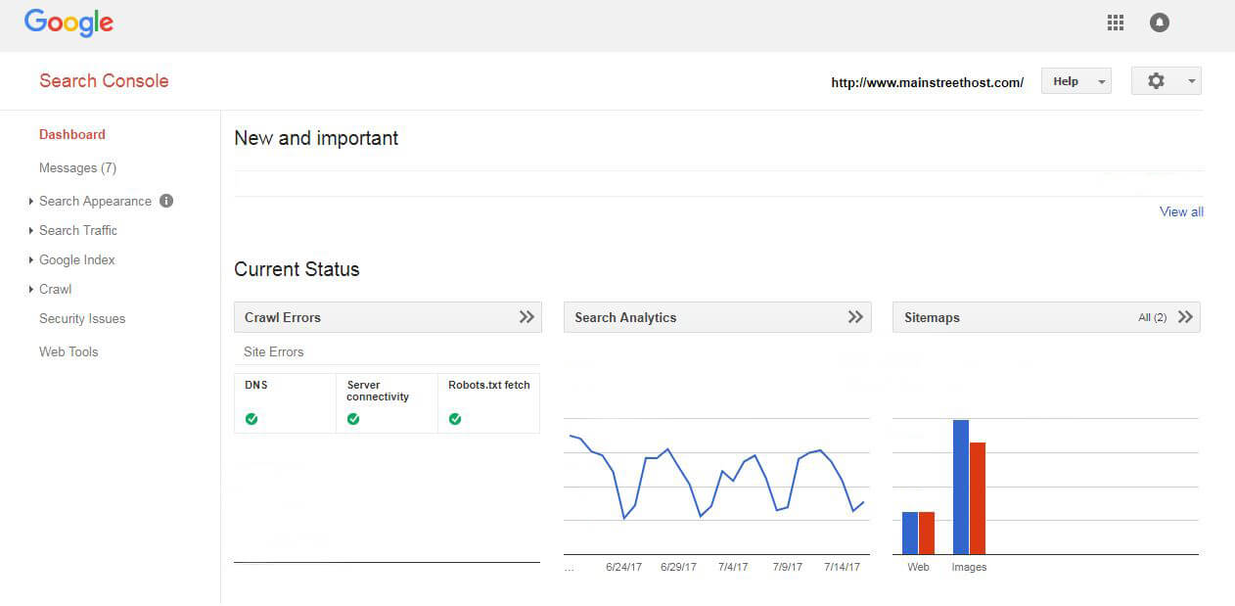The image size is (1235, 606).
Task: Click the Search Console title link
Action: 104,80
